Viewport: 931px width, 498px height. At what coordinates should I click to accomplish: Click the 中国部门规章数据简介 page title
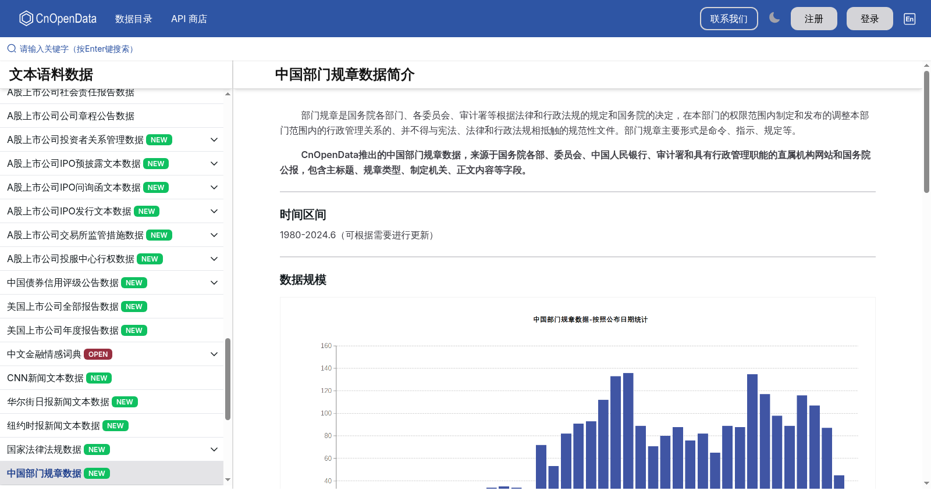pos(344,74)
